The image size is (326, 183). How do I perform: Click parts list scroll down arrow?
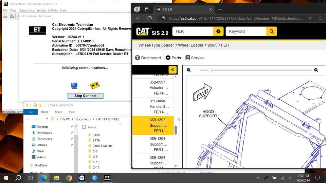point(176,166)
